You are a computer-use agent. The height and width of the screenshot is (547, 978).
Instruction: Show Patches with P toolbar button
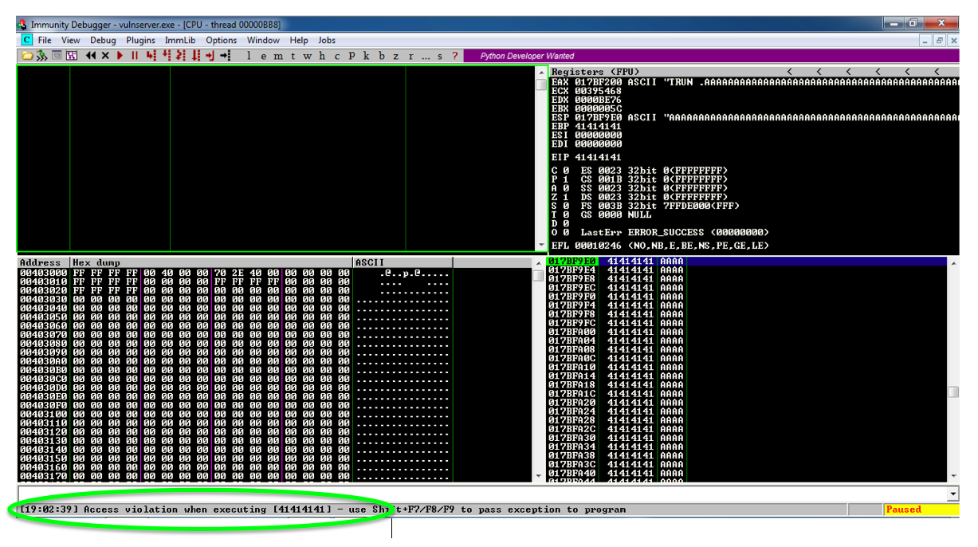pyautogui.click(x=352, y=56)
